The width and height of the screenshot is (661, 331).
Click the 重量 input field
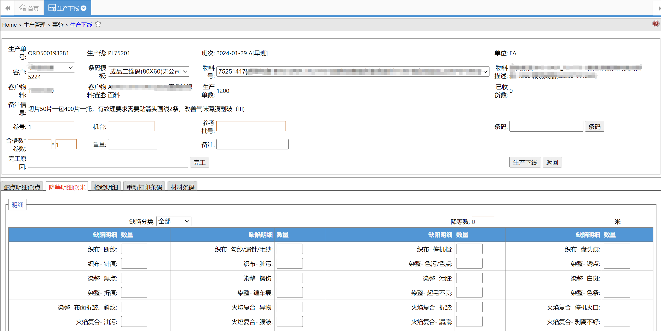(x=133, y=144)
